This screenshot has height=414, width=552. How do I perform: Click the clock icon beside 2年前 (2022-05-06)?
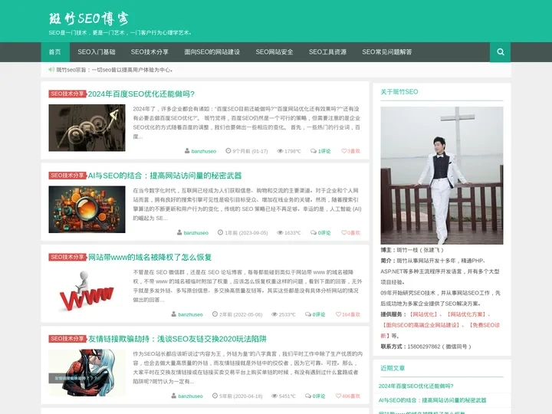(215, 314)
